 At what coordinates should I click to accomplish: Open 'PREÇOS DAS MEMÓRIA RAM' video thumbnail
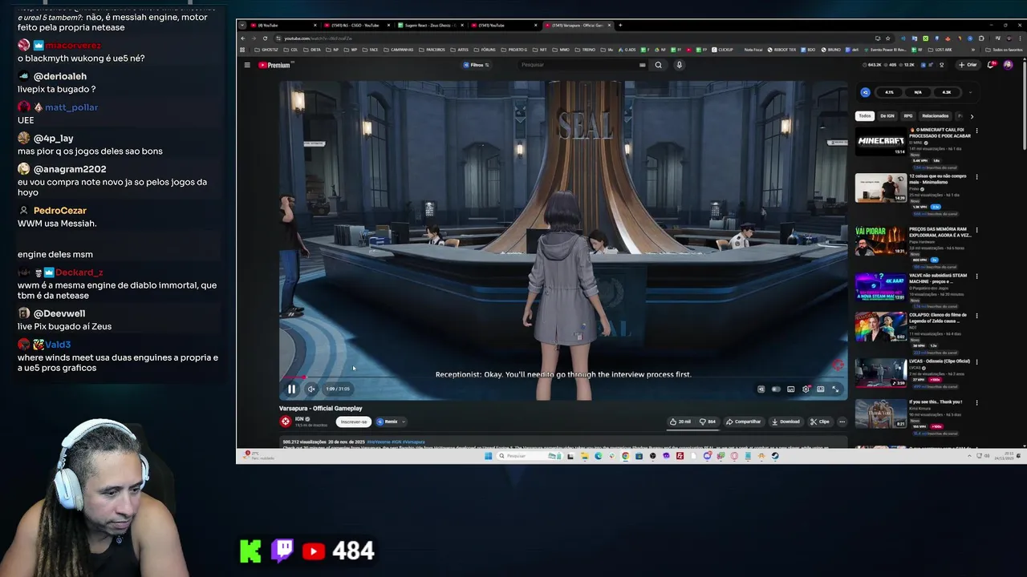pyautogui.click(x=880, y=241)
